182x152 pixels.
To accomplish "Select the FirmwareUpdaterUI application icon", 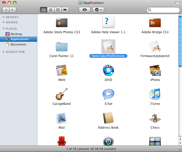I will [x=155, y=46].
